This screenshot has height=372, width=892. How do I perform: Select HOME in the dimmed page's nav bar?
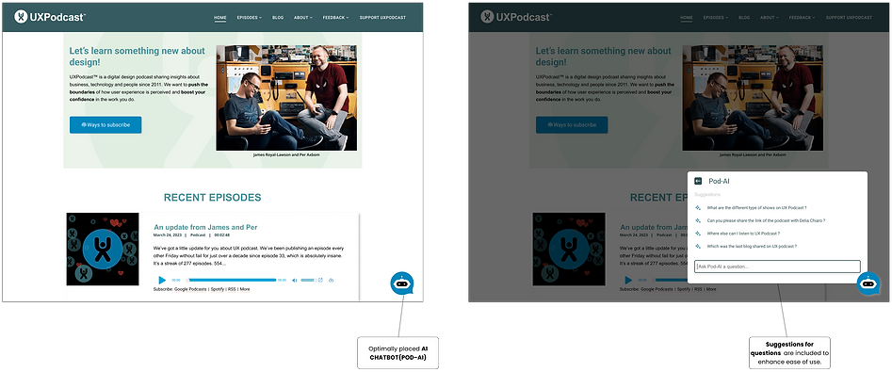click(687, 18)
